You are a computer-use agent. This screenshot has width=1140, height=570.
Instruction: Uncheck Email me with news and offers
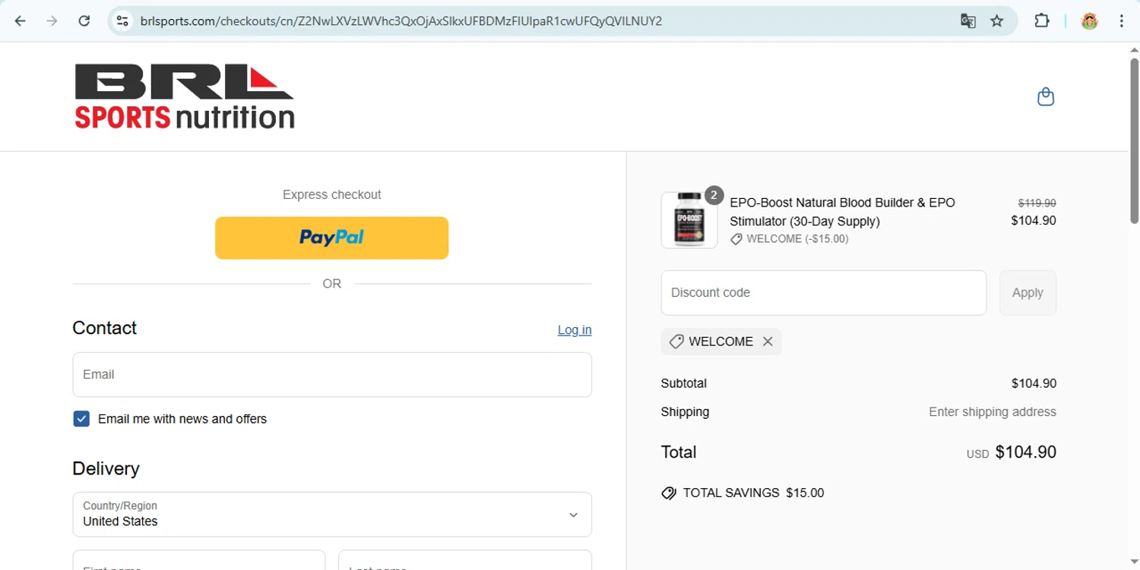81,419
